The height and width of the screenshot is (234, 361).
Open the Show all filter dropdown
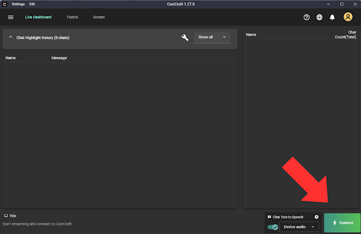click(x=212, y=37)
